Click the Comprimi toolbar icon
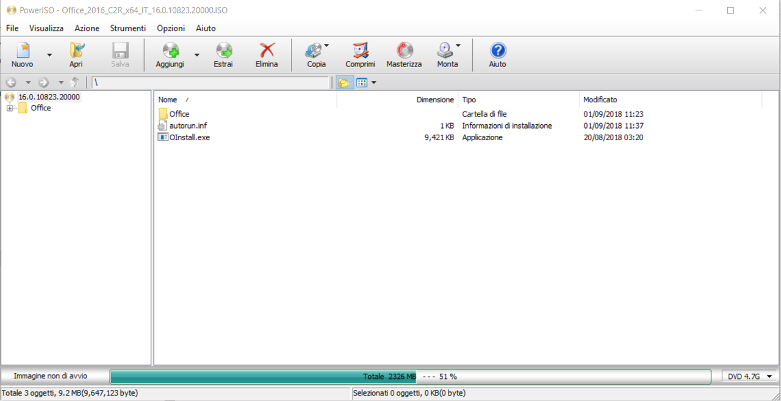The width and height of the screenshot is (781, 401). (361, 51)
